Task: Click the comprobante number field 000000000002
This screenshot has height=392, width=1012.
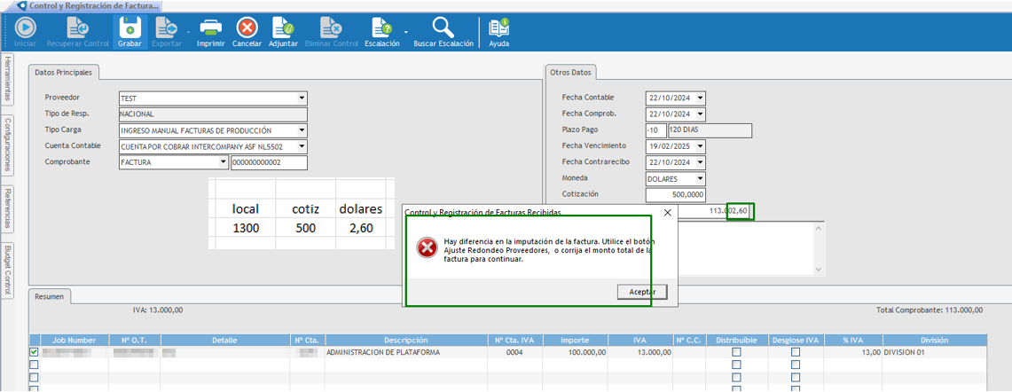Action: (269, 162)
